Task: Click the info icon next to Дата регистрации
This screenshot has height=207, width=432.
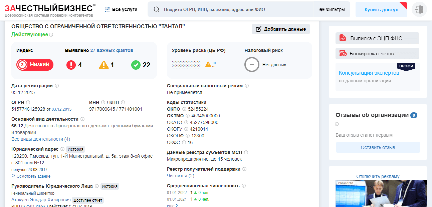Action: [x=57, y=86]
